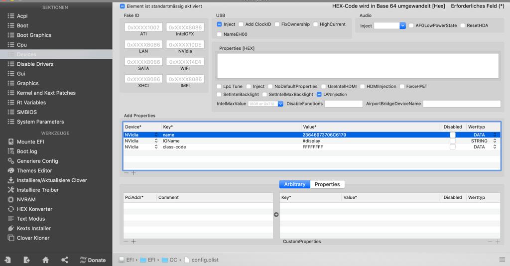Open the NVRAM tool
This screenshot has width=510, height=266.
coord(26,200)
